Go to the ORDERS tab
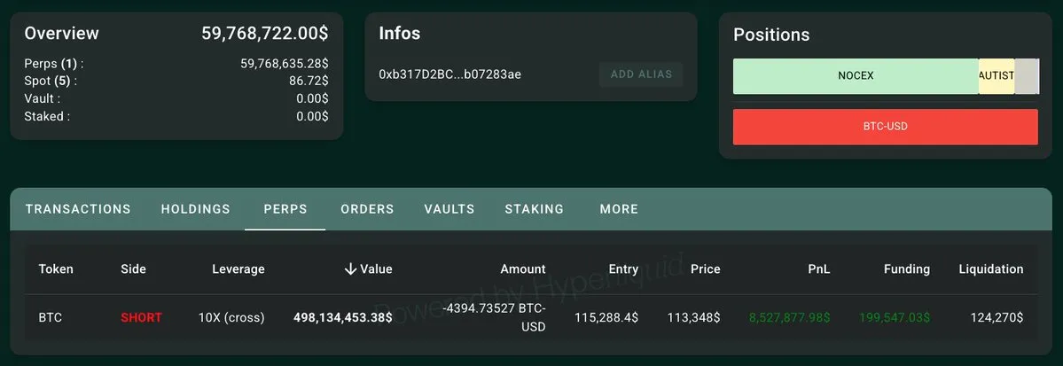 point(367,209)
